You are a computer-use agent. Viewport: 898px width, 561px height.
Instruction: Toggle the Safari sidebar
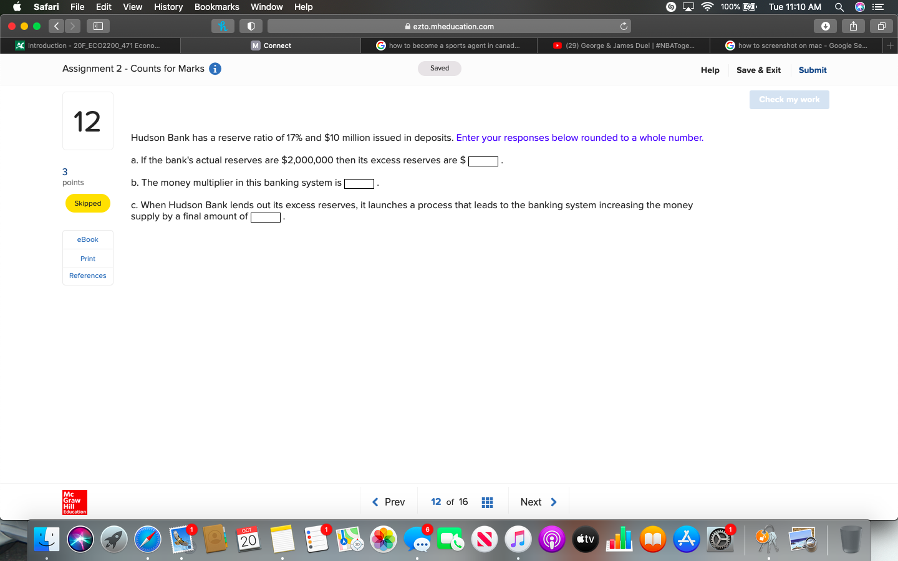click(98, 26)
